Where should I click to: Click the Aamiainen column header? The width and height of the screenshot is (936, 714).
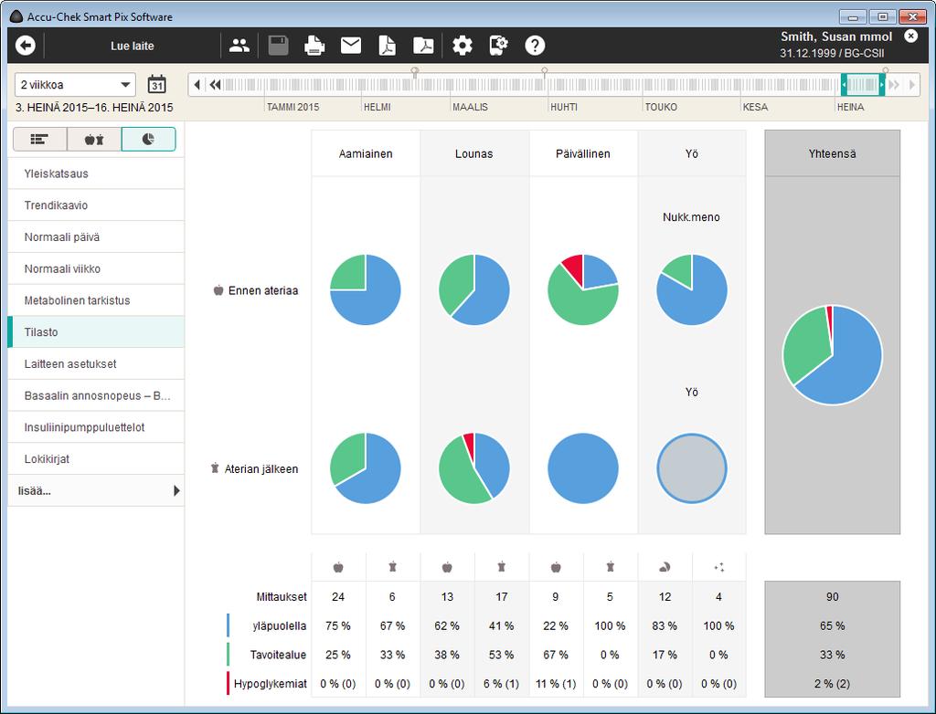pyautogui.click(x=366, y=154)
